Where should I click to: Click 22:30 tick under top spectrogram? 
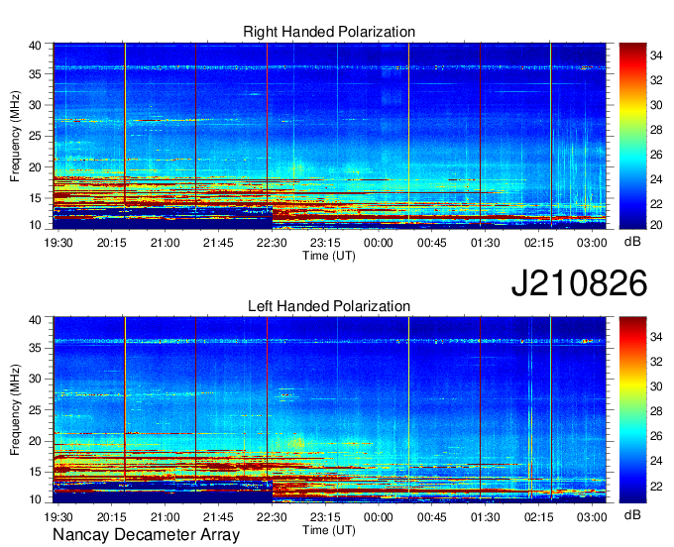tap(272, 243)
